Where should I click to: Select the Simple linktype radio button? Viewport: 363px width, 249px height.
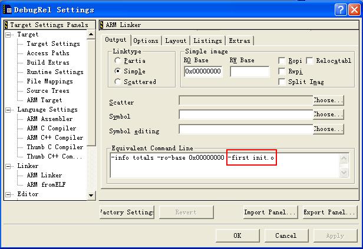(x=118, y=71)
